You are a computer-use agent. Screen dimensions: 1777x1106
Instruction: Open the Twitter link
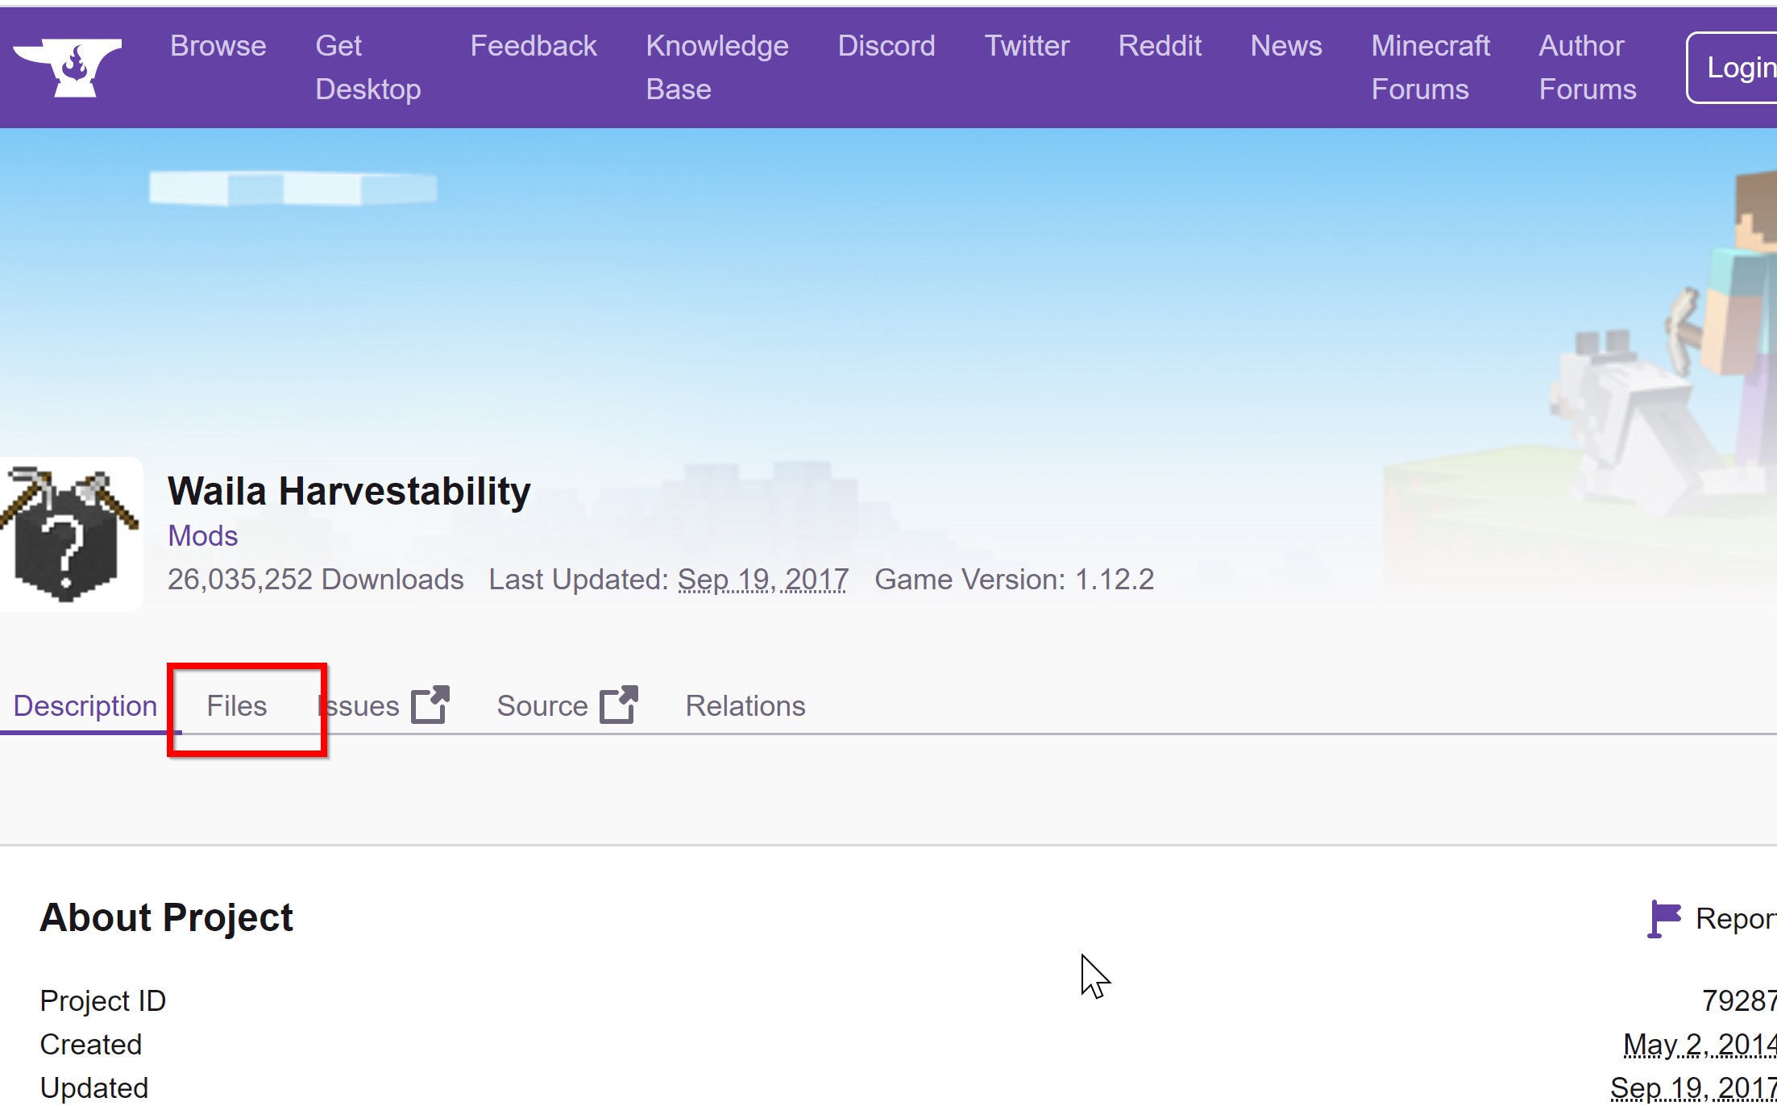[x=1027, y=46]
